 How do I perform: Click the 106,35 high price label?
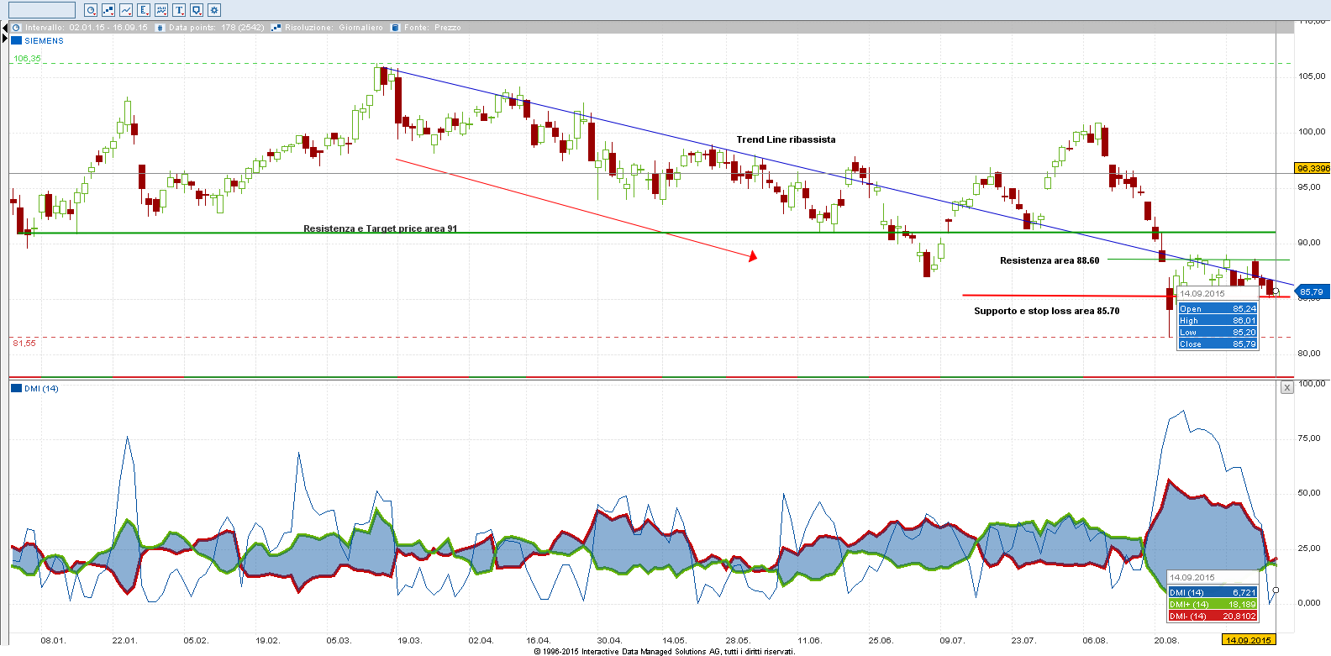(27, 59)
